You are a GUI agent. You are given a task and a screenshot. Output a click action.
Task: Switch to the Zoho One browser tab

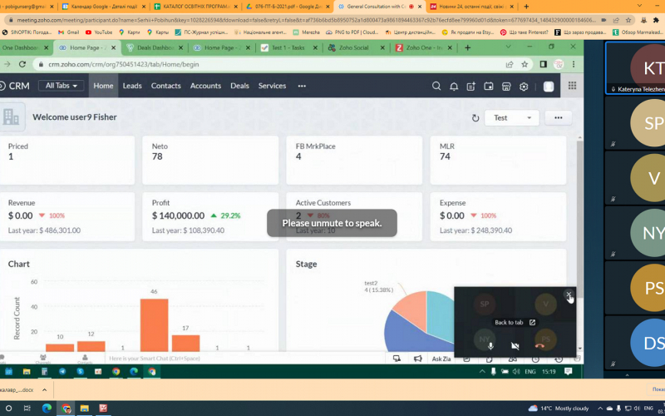pyautogui.click(x=422, y=47)
